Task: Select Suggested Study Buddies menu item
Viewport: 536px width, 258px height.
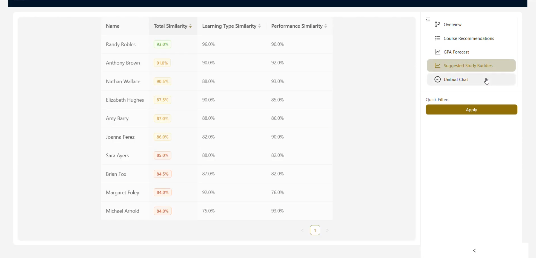Action: pos(471,66)
